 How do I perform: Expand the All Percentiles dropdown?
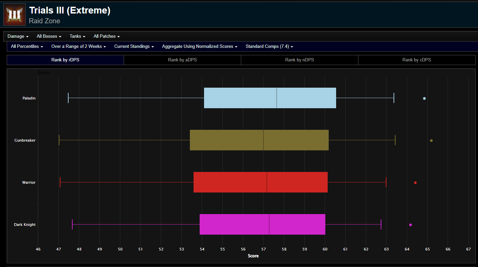point(27,47)
